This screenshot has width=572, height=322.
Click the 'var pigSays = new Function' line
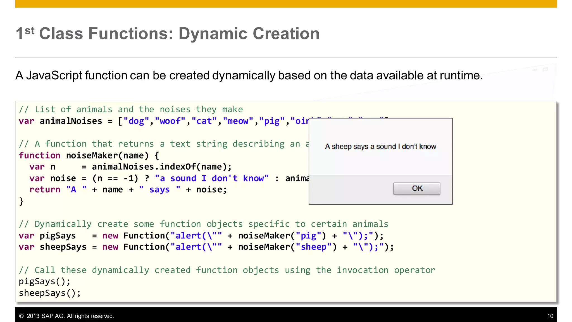click(201, 236)
